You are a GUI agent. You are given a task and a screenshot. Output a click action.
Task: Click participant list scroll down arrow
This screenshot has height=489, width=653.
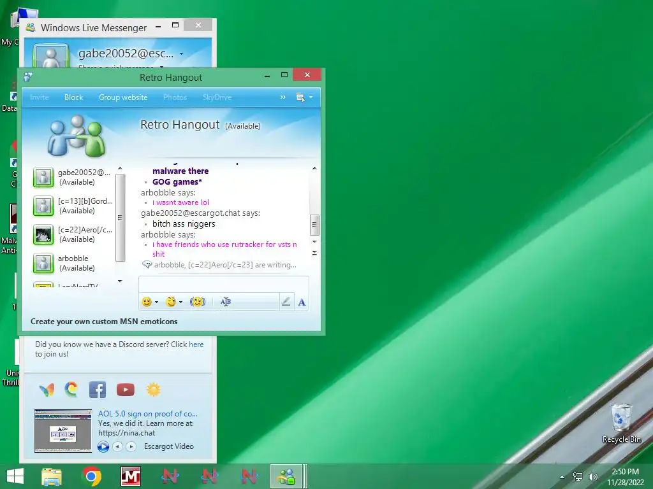point(120,281)
